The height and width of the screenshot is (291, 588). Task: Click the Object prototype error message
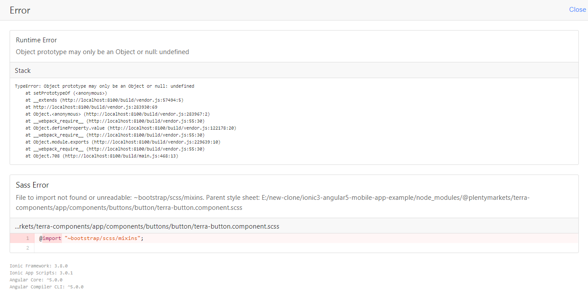pos(102,52)
